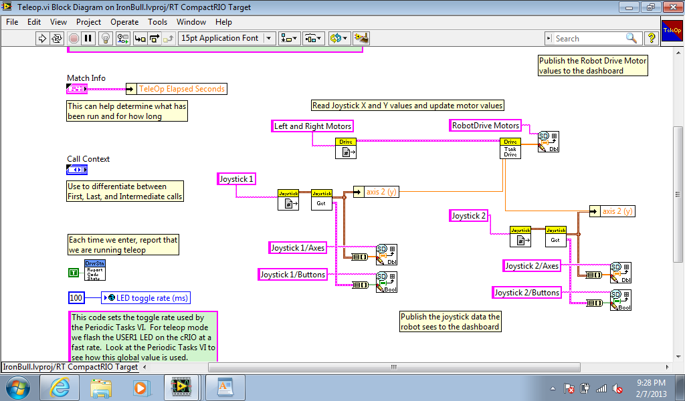This screenshot has width=685, height=401.
Task: Select Joystick 1/Buttons string constant
Action: (293, 275)
